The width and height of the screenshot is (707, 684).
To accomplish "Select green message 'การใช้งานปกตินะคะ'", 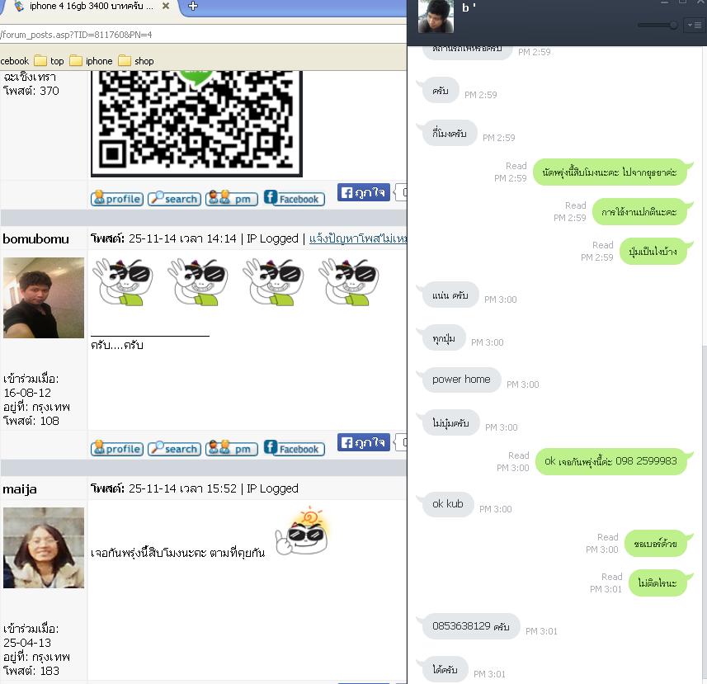I will point(639,211).
